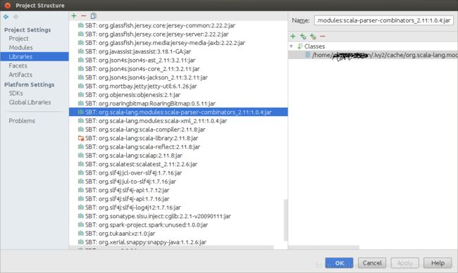458x273 pixels.
Task: Click the jersey-common library icon
Action: (81, 25)
